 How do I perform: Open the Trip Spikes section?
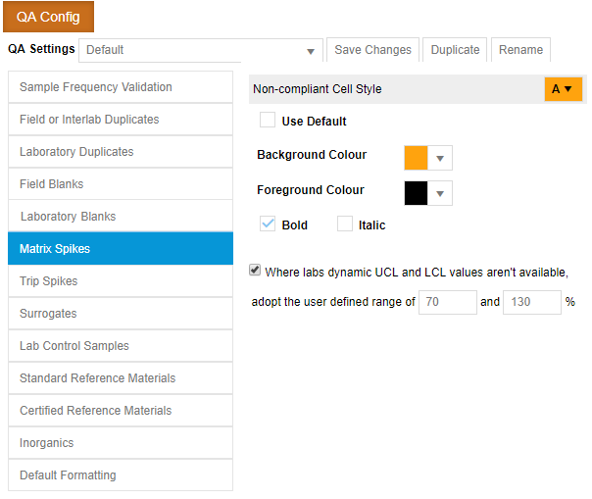(x=121, y=281)
